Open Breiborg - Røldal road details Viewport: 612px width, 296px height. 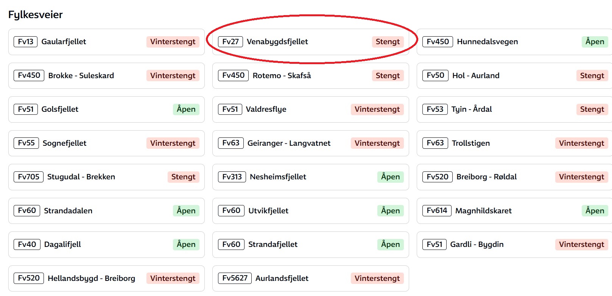(514, 177)
